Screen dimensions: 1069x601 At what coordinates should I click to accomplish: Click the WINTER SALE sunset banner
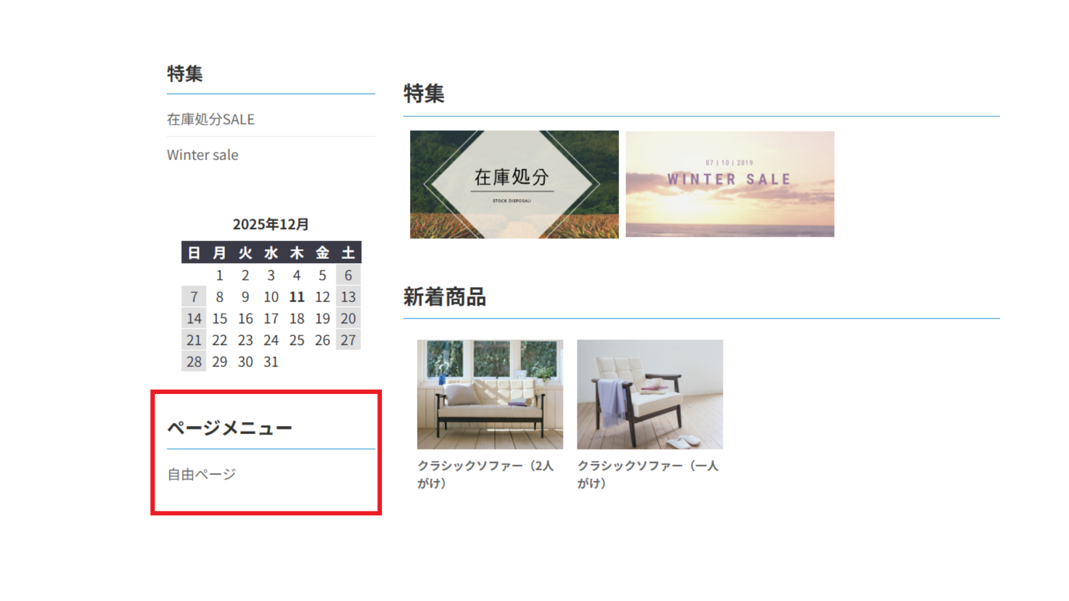click(729, 184)
